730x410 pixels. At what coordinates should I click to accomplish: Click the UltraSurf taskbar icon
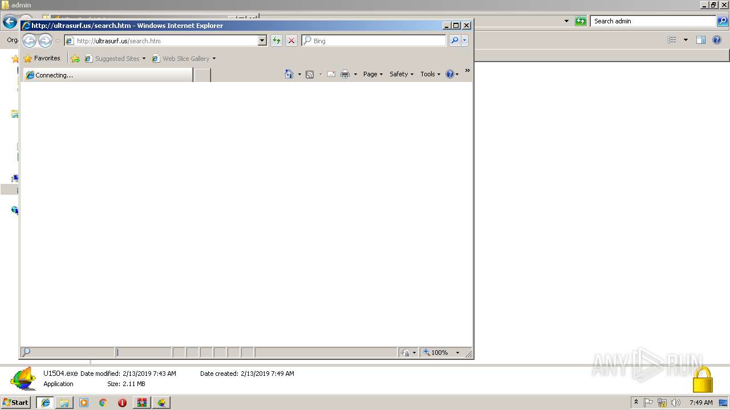click(161, 403)
